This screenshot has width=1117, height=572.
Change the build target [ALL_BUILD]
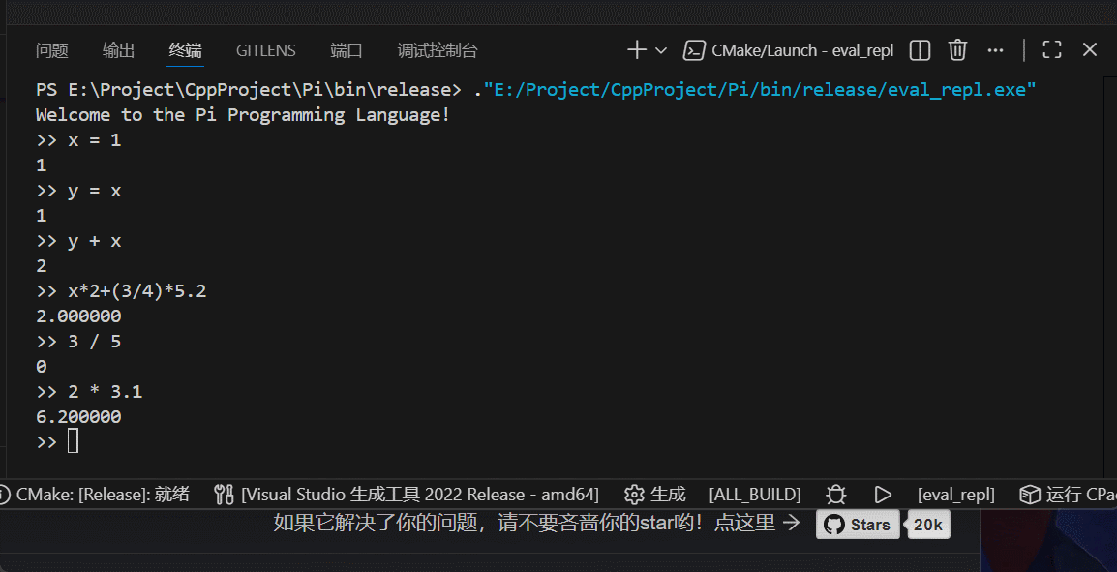[x=754, y=494]
